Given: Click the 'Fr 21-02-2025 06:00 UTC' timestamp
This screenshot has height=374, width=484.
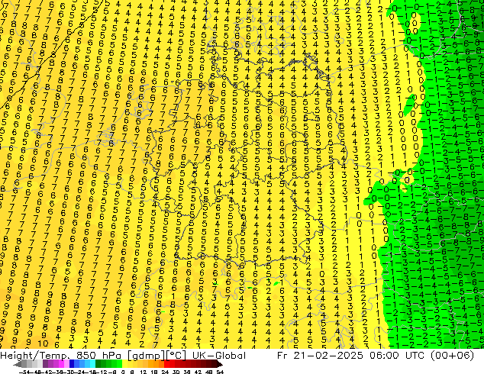Looking at the screenshot, I should [353, 356].
